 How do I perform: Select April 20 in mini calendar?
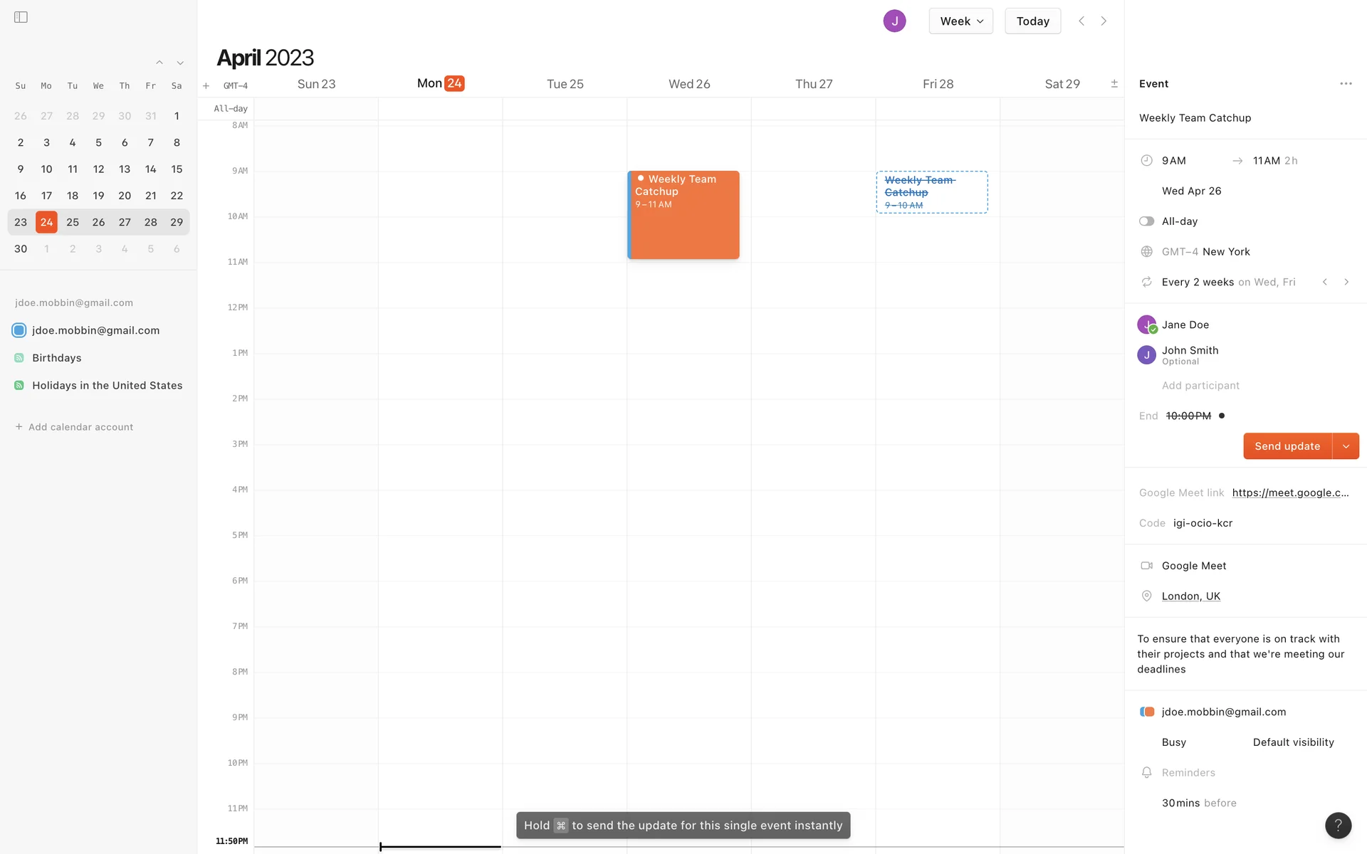[x=125, y=196]
